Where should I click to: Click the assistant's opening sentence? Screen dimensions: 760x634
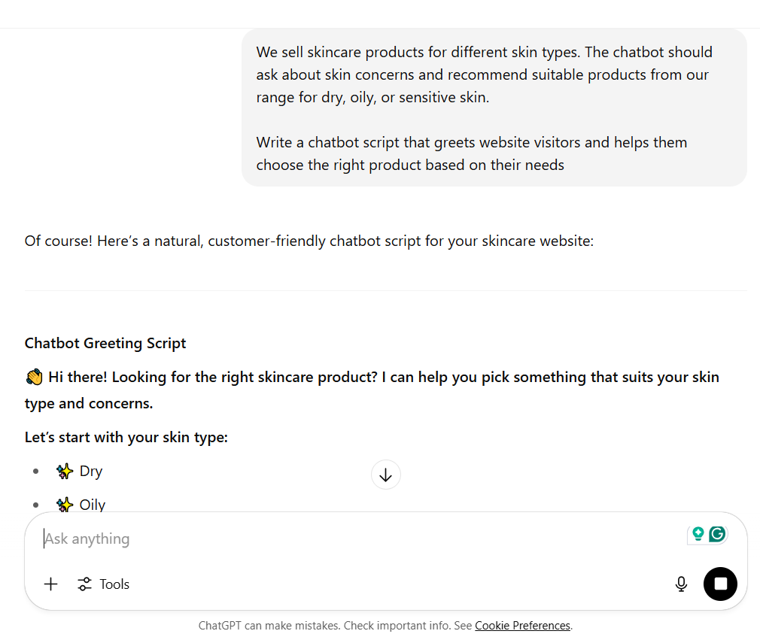(x=309, y=241)
